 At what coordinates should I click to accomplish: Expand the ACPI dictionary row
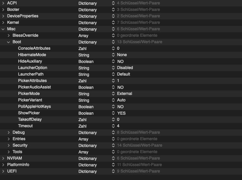(x=3, y=3)
